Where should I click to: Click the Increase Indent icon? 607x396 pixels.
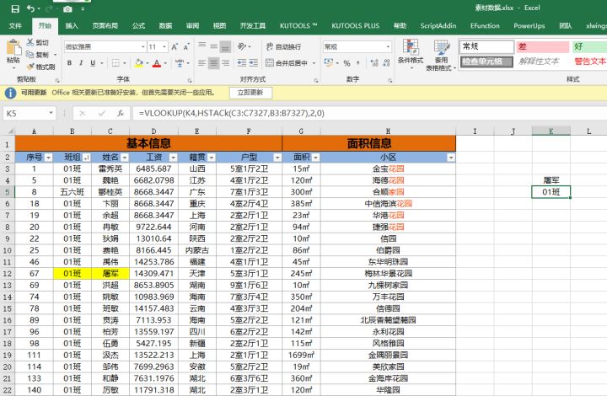(x=254, y=62)
